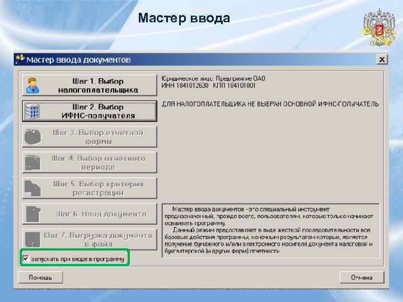Click warning 'ДЛЯ НАЛОГОПЛАТЕЛЬЩИКА НЕ ВЫБРАН ОСНОВНОЙ ИФНС-ПОЛУЧАТЕЛЬ'
Image resolution: width=403 pixels, height=302 pixels.
pos(270,104)
